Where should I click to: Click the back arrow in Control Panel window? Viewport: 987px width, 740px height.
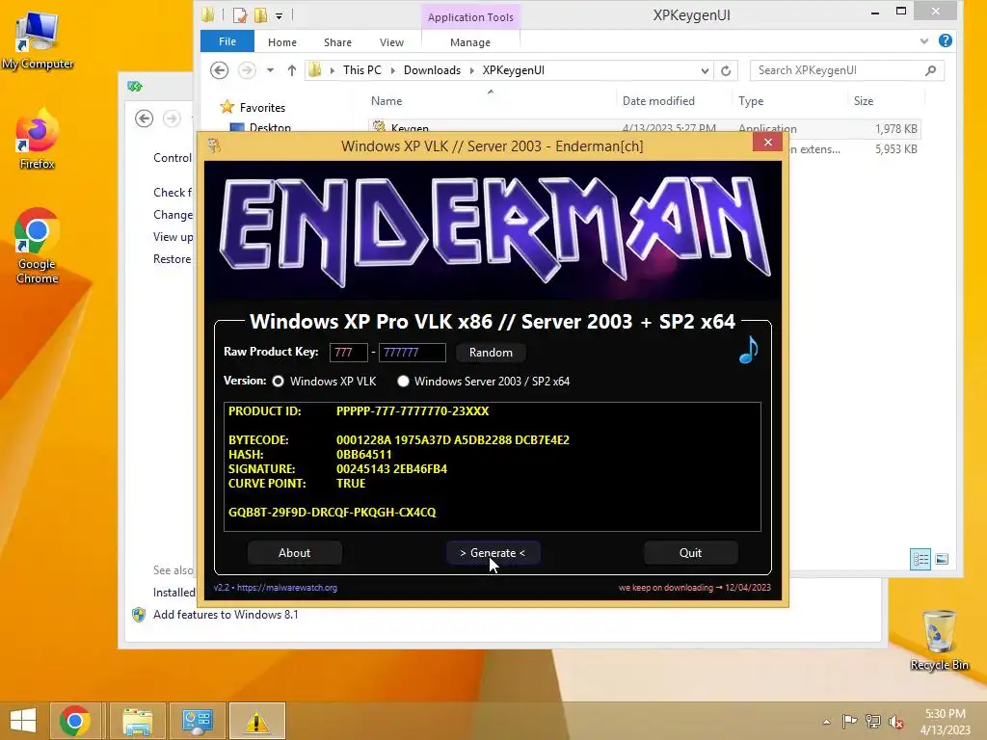pyautogui.click(x=145, y=119)
